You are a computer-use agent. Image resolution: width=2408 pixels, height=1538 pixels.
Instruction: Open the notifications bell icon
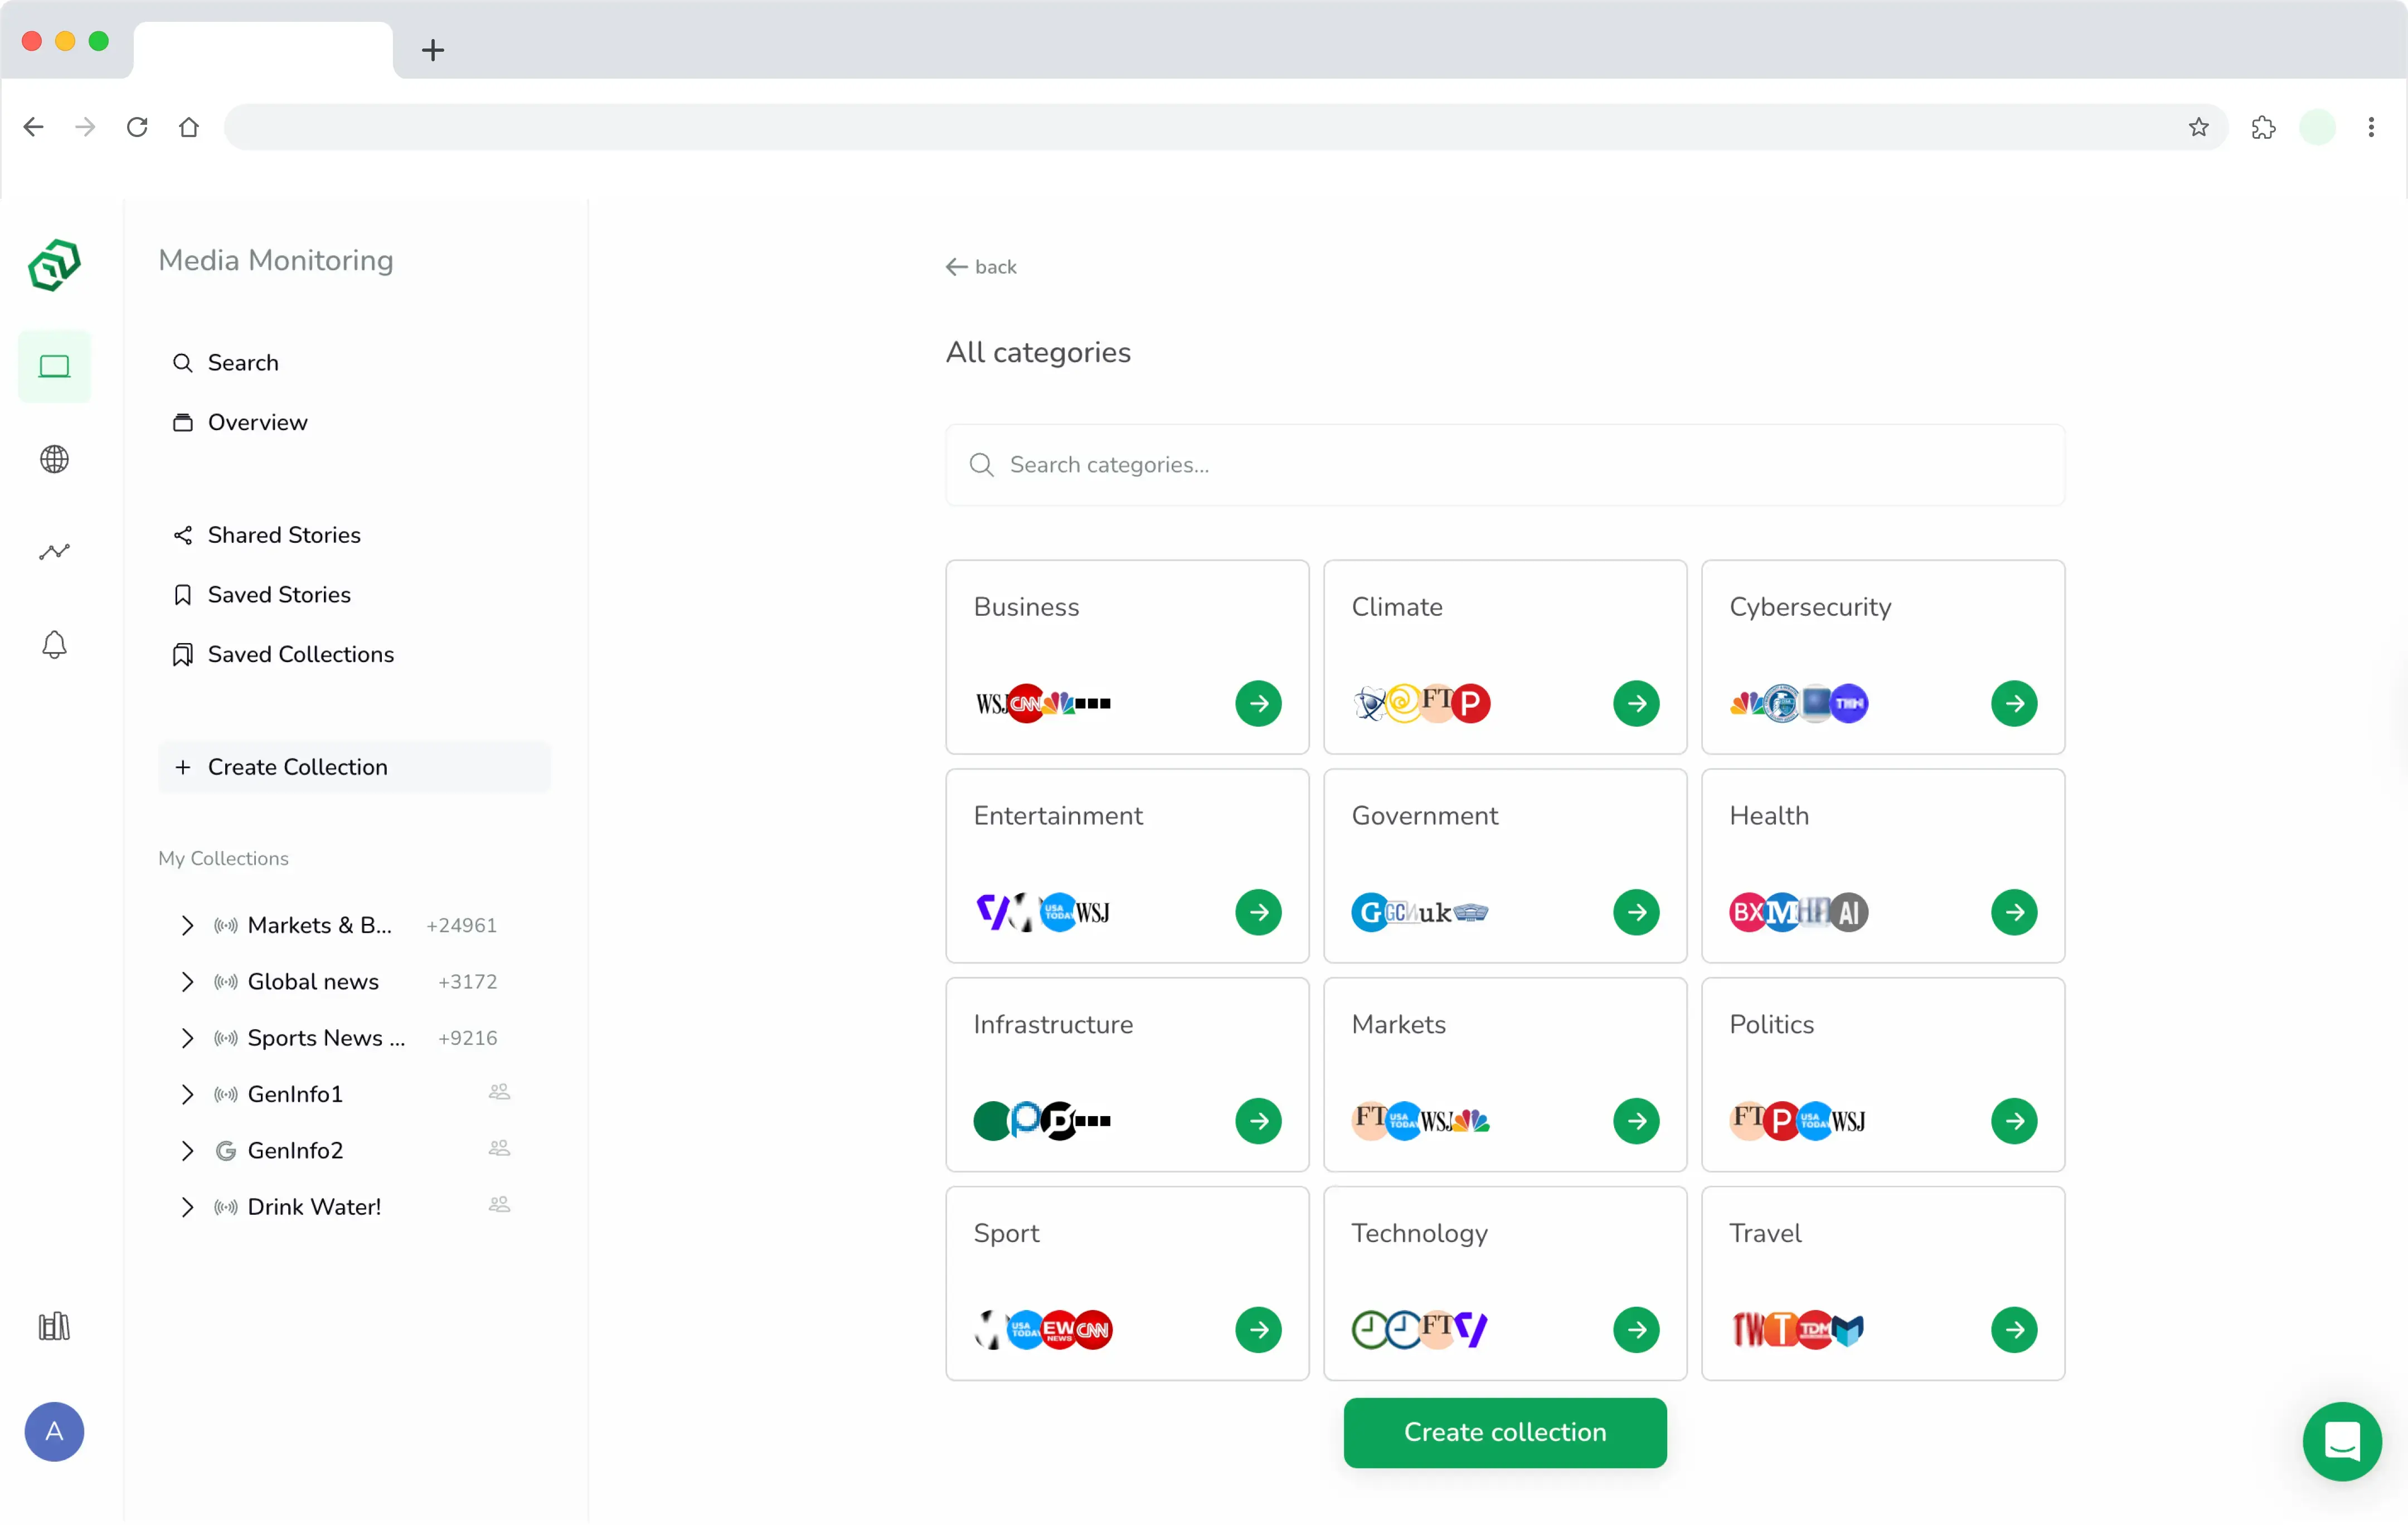pos(54,645)
